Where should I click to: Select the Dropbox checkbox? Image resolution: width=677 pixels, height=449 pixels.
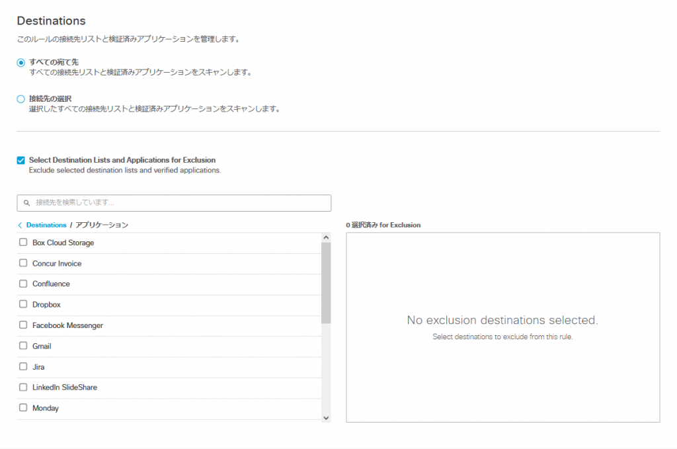[23, 304]
